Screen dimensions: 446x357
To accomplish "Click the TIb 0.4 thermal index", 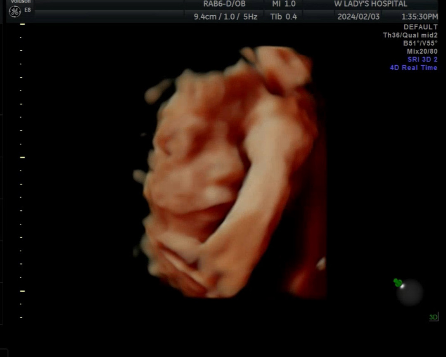I will (x=283, y=17).
